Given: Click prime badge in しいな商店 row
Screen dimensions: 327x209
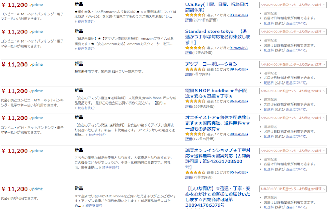Looking at the screenshot, I should click(36, 189).
